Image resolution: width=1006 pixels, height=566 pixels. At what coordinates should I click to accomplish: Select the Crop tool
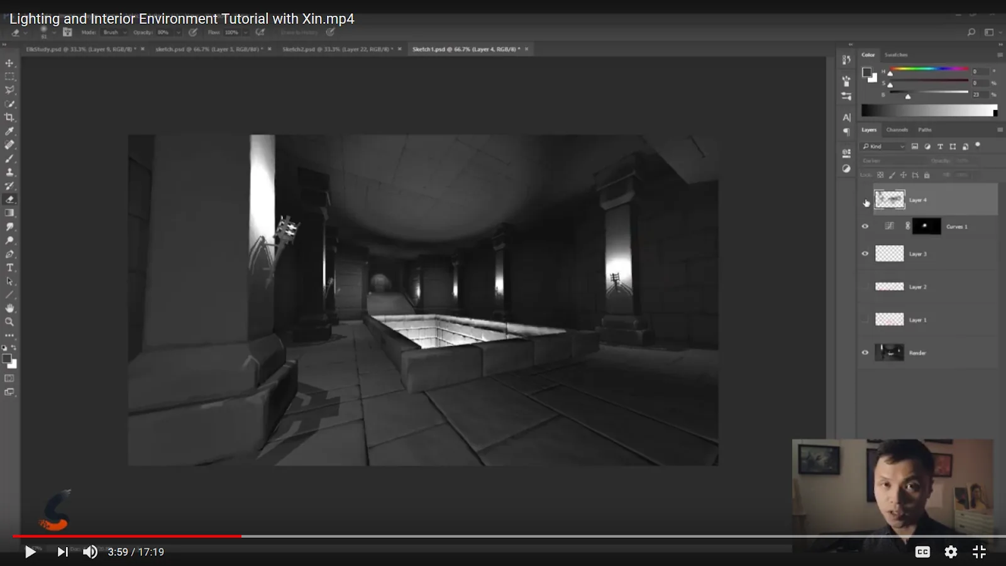[x=9, y=118]
